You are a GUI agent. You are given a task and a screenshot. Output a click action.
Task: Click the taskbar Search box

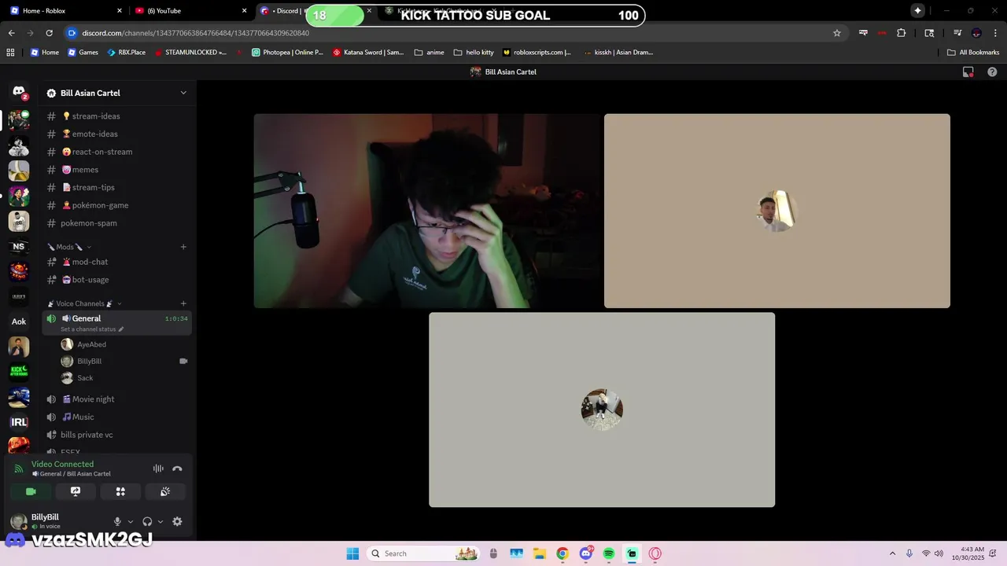[423, 553]
